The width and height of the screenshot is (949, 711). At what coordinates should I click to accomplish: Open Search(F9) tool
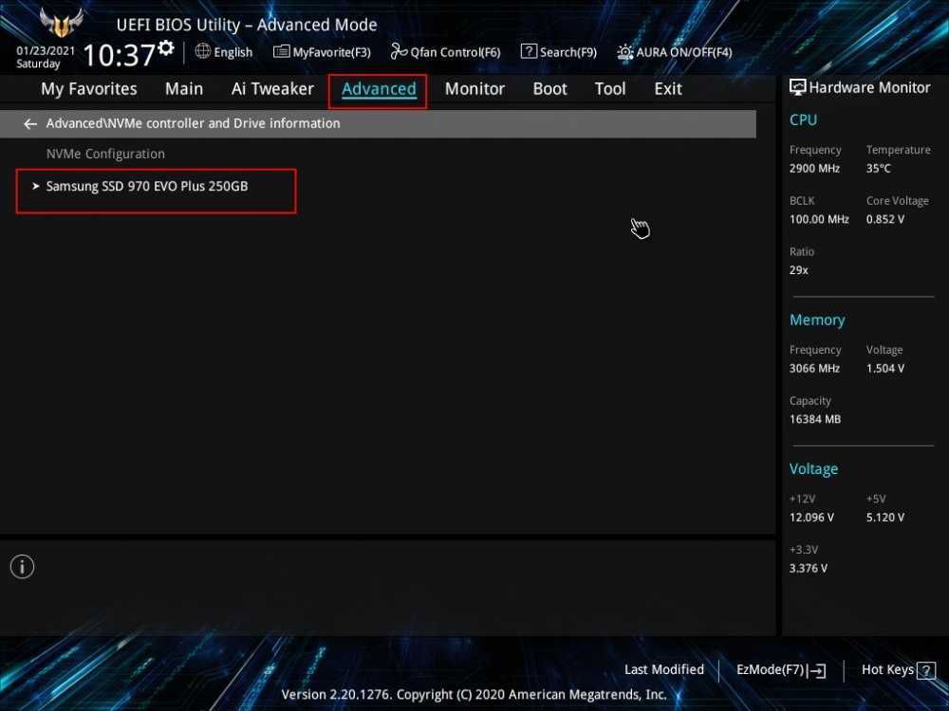[x=558, y=52]
